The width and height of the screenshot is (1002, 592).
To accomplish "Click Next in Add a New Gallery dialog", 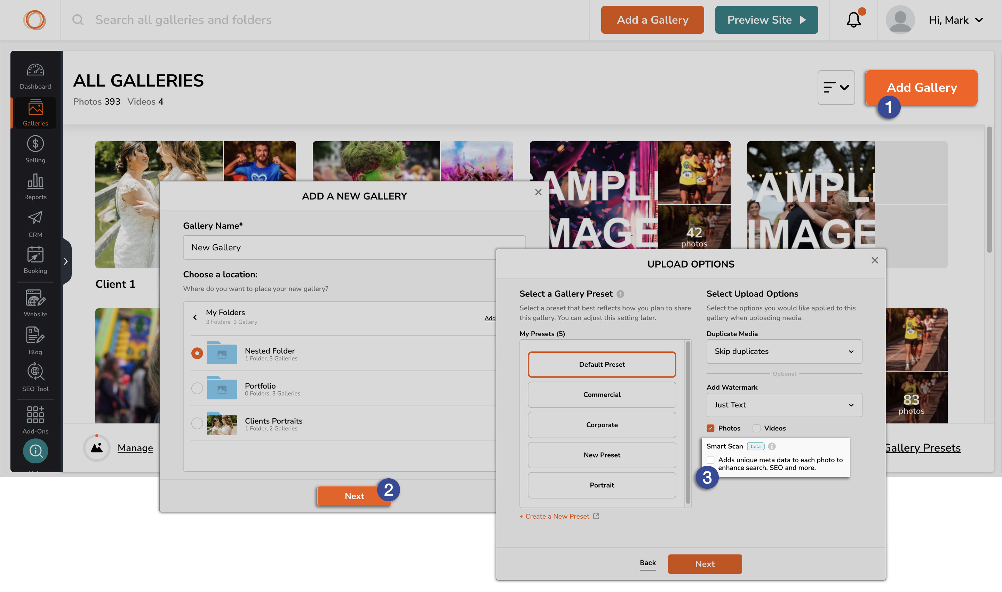I will [354, 496].
